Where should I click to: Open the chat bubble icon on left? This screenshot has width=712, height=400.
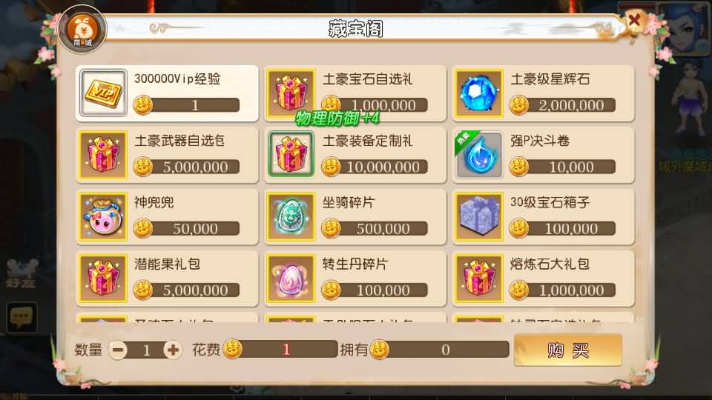22,317
